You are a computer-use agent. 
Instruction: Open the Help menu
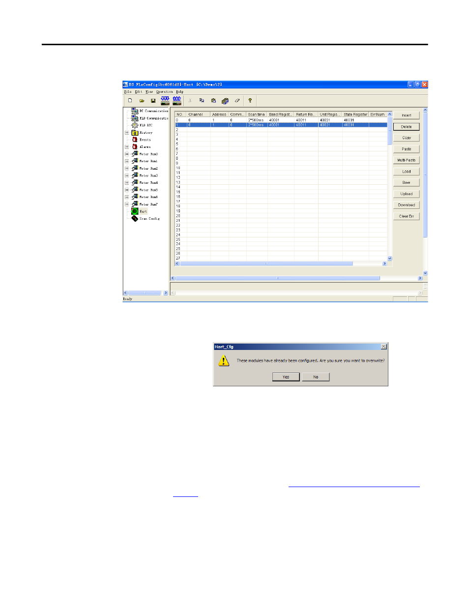tap(179, 92)
